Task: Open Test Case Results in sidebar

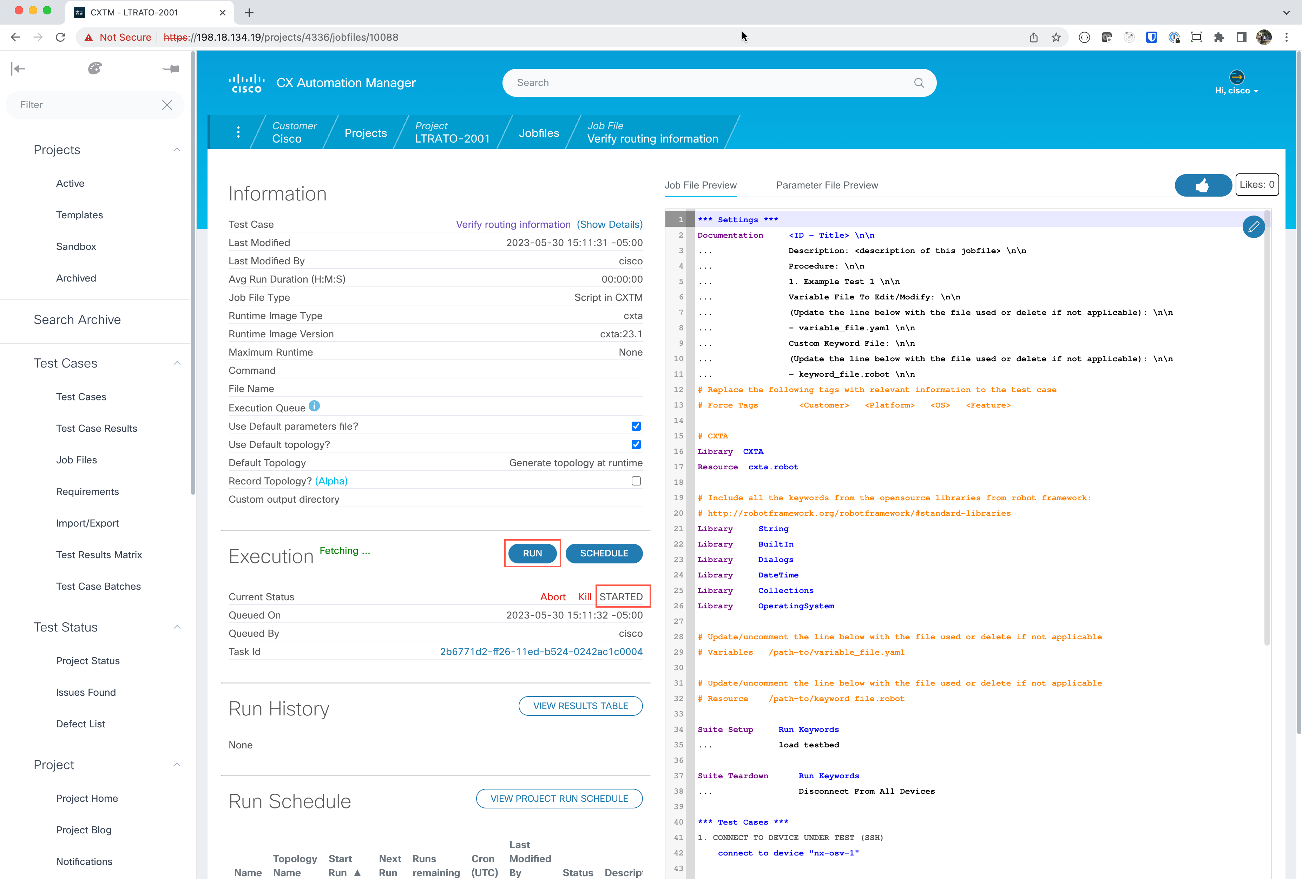Action: [96, 428]
